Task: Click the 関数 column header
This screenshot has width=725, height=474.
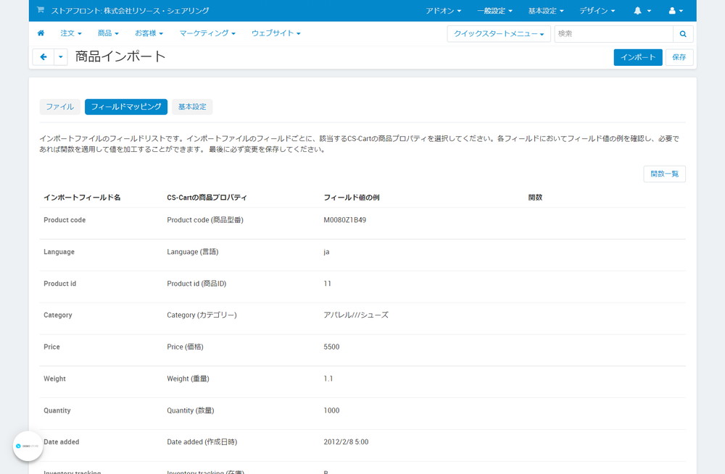Action: click(x=535, y=198)
